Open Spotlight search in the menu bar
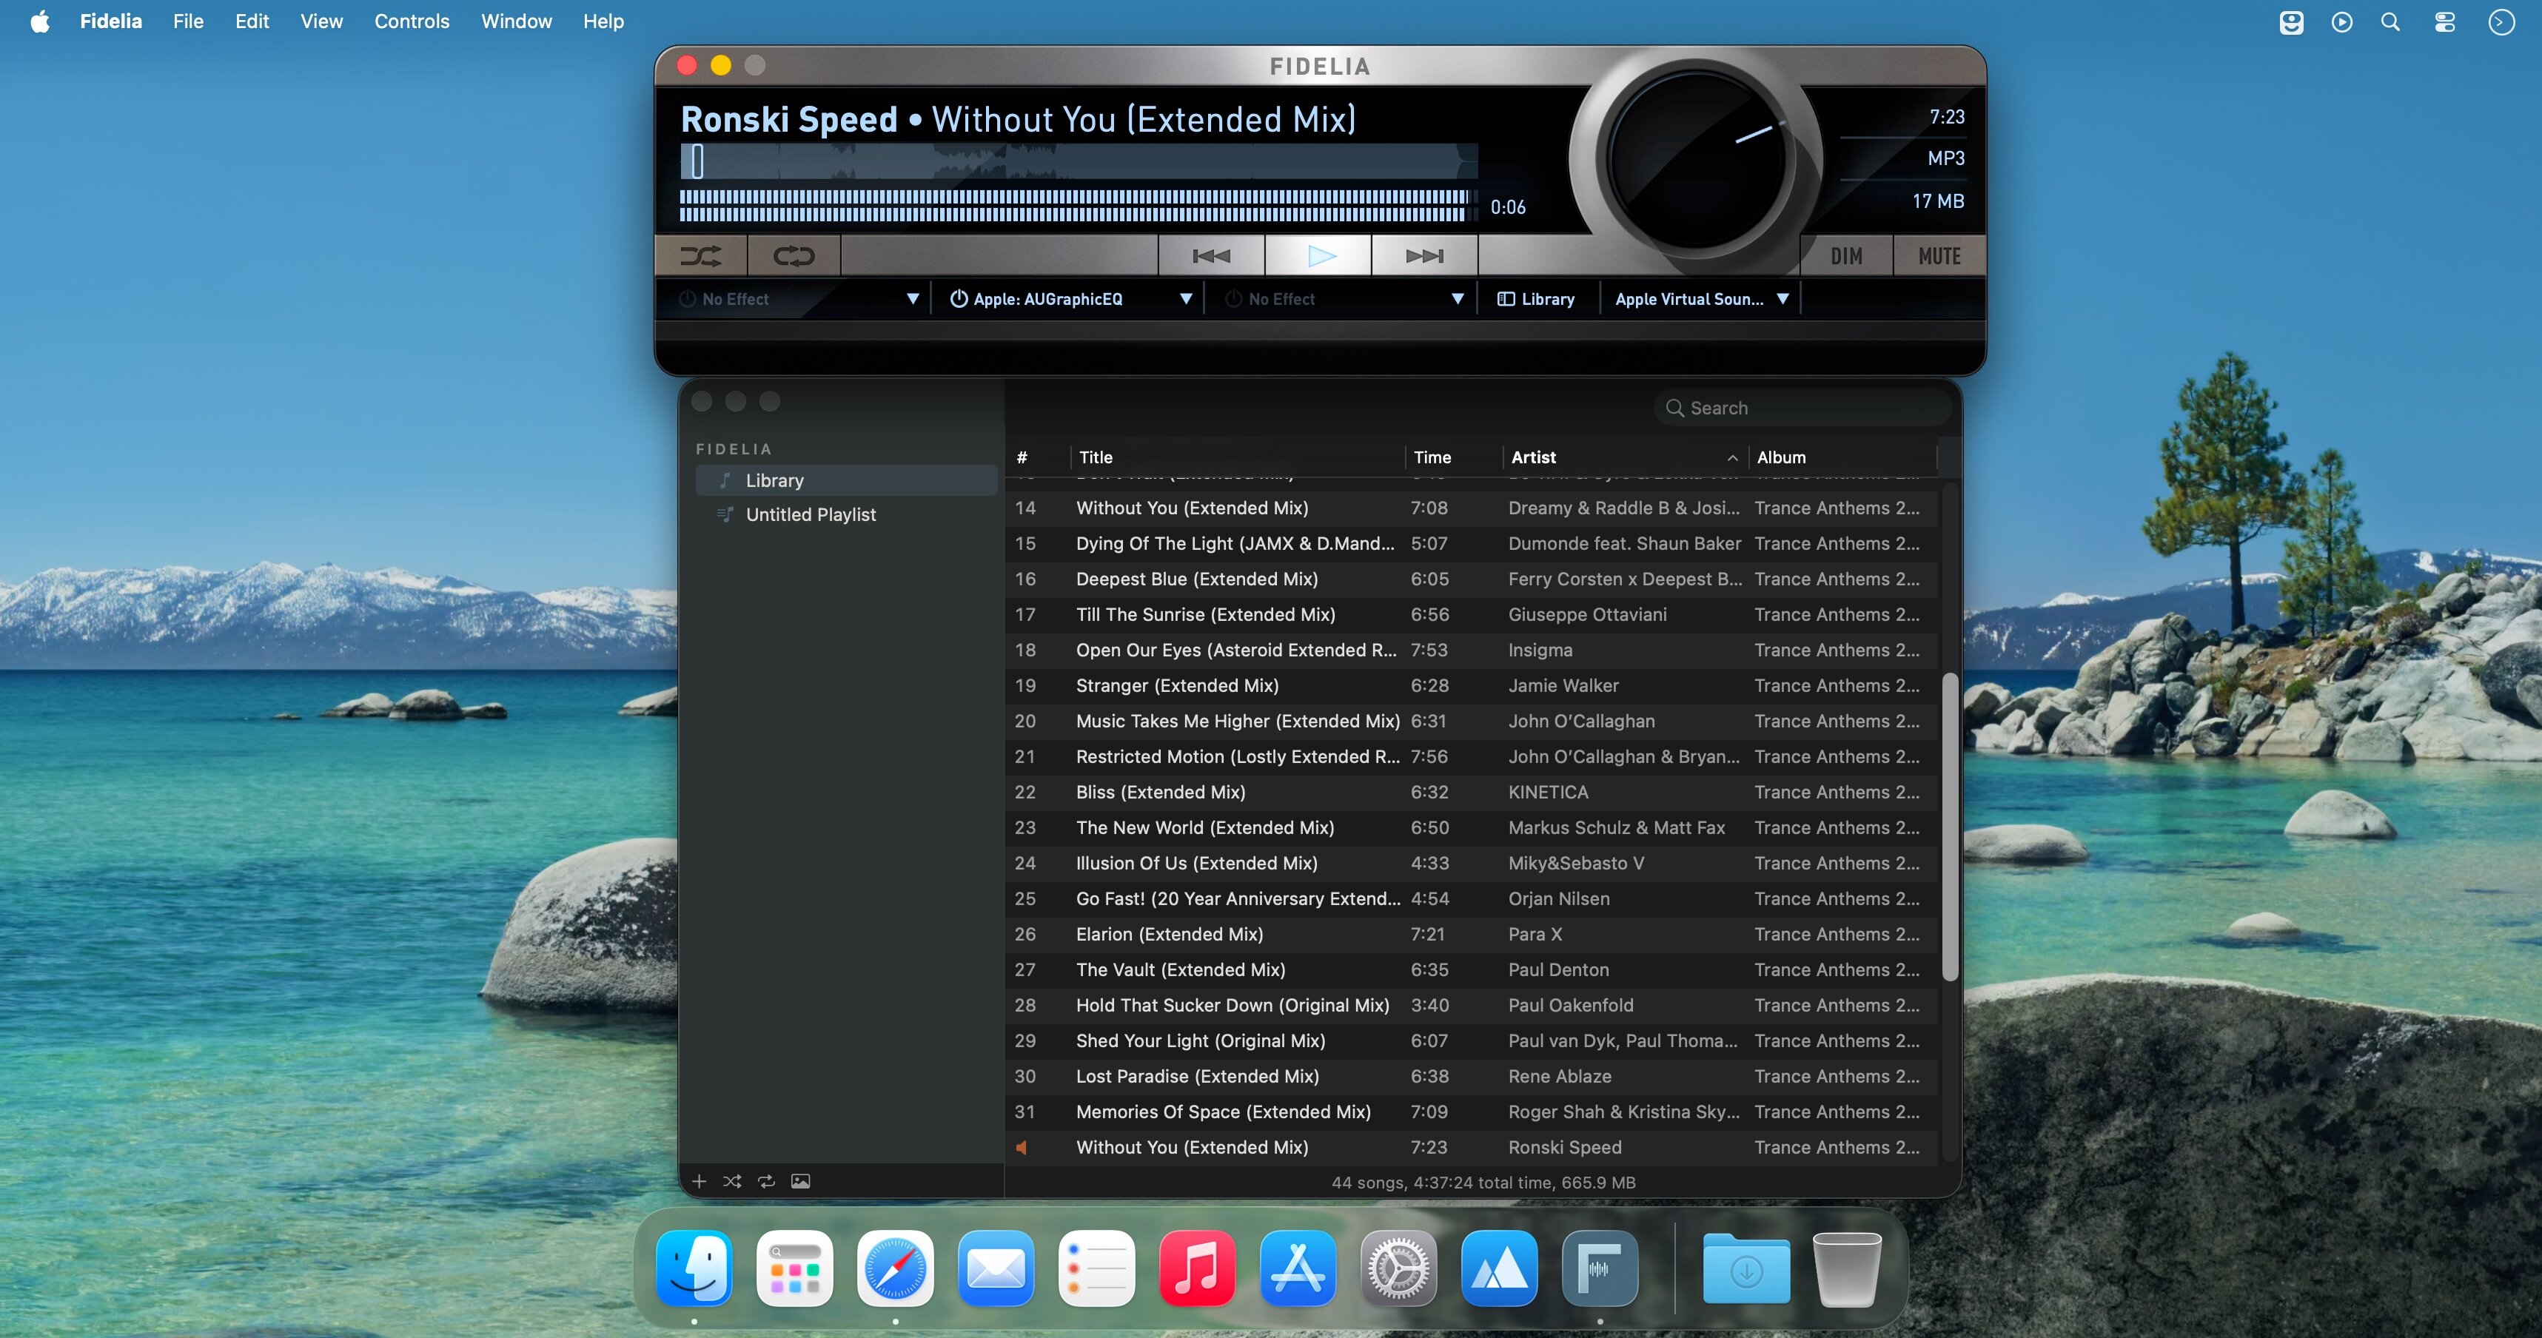 click(x=2390, y=21)
